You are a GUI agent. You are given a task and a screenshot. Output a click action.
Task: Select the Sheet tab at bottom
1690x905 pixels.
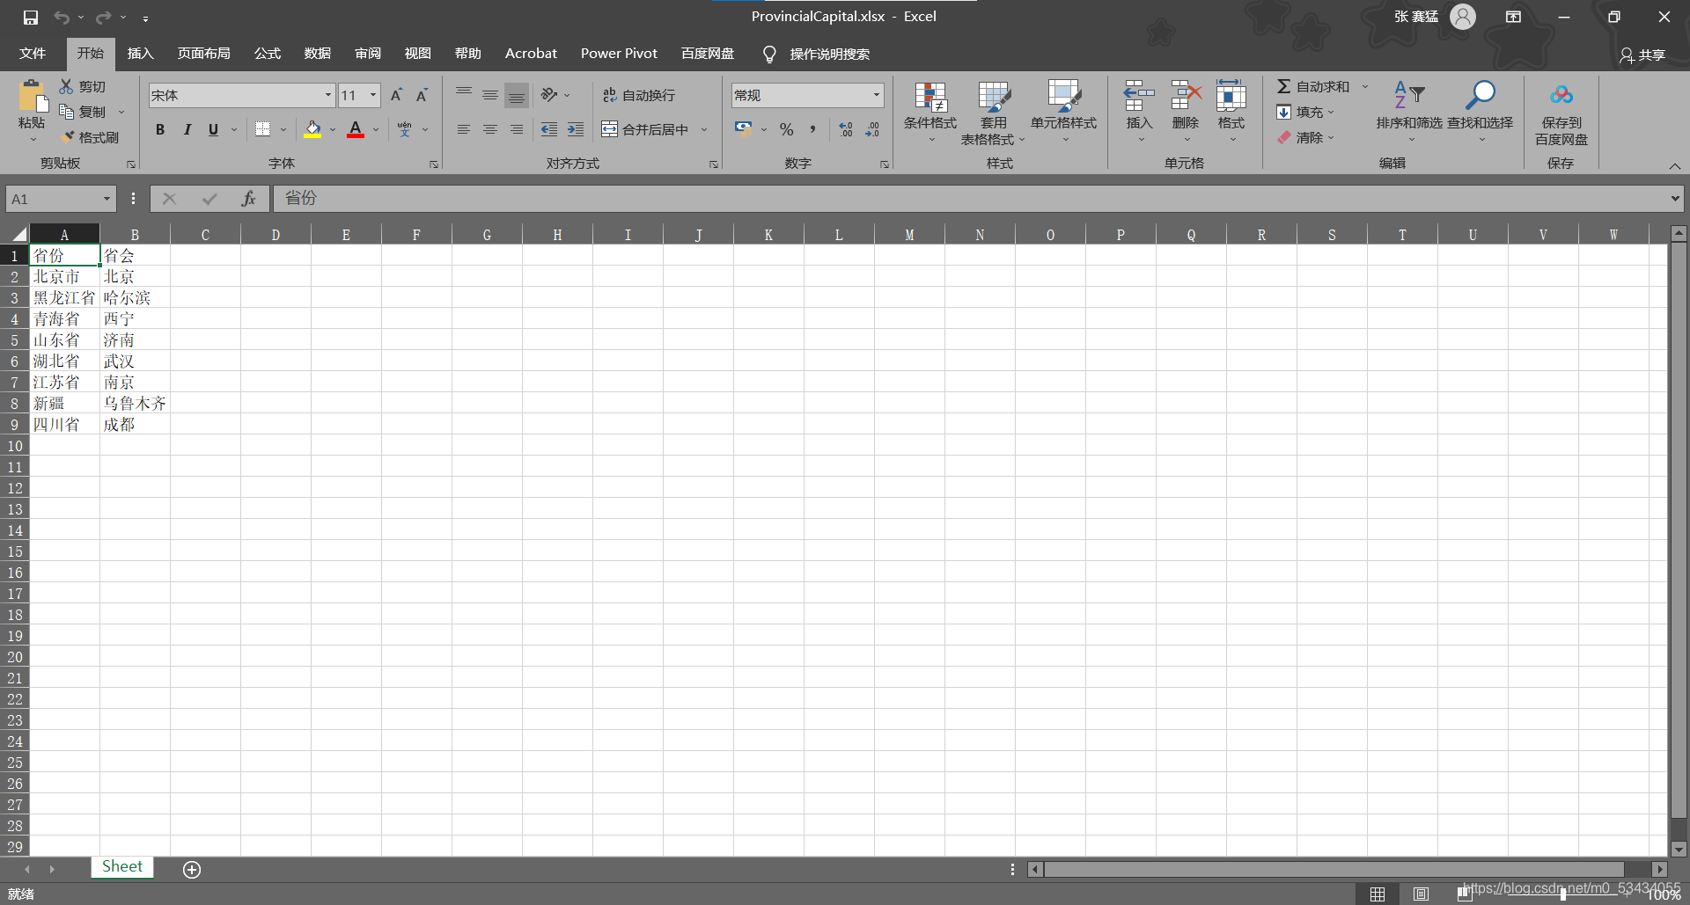coord(122,867)
